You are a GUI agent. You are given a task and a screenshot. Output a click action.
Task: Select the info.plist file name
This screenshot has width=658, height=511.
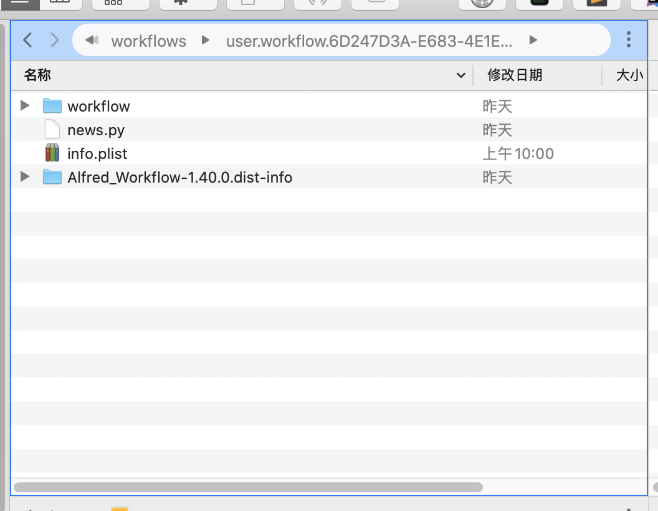click(97, 154)
